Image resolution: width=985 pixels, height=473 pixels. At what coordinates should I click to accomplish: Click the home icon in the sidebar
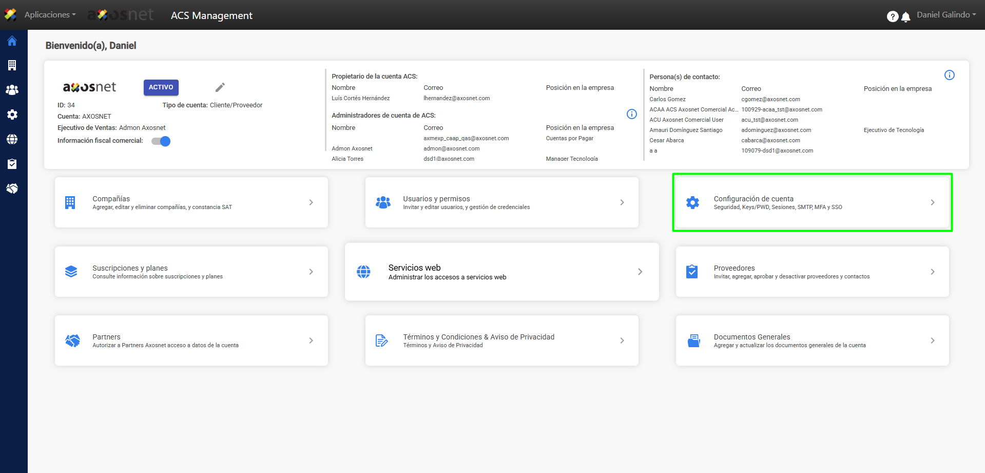coord(12,41)
